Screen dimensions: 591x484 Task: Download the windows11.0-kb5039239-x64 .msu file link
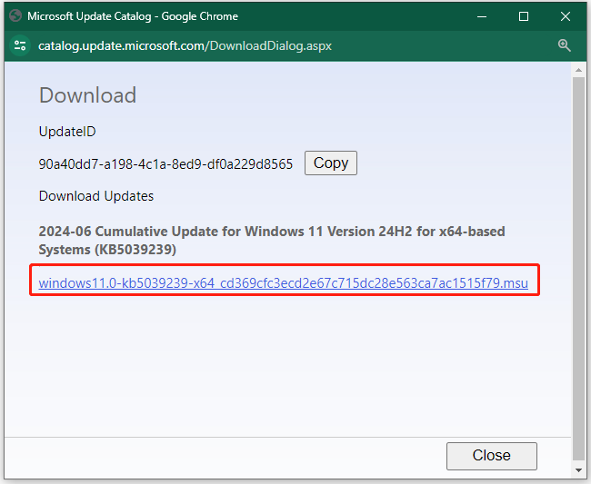(283, 282)
